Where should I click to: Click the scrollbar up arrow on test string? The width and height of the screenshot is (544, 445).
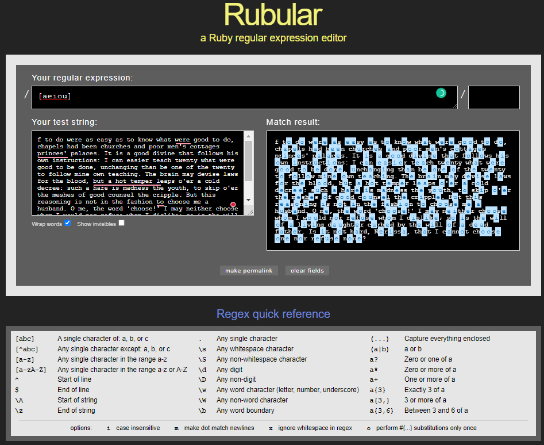249,136
